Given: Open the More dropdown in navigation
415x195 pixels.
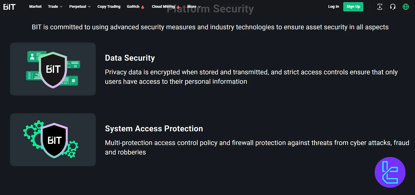Looking at the screenshot, I should [x=194, y=6].
